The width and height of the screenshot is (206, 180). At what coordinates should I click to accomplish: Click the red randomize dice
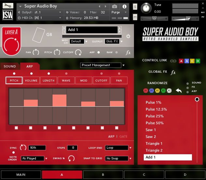[146, 91]
